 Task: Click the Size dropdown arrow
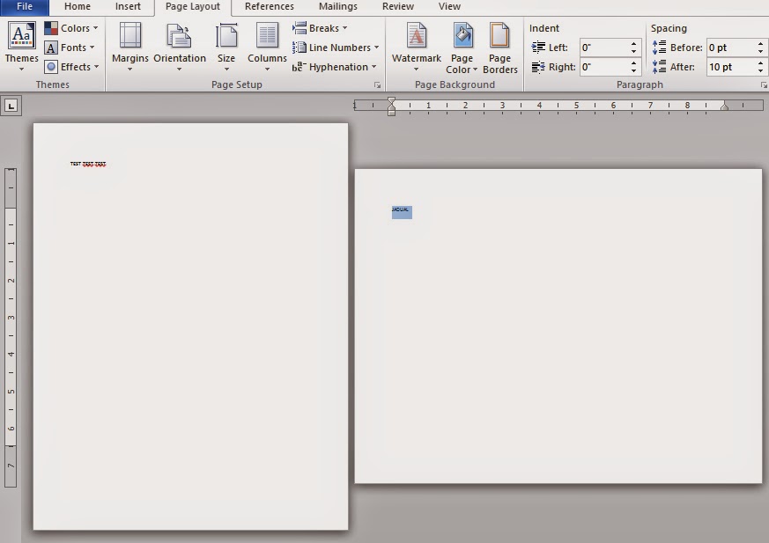226,70
